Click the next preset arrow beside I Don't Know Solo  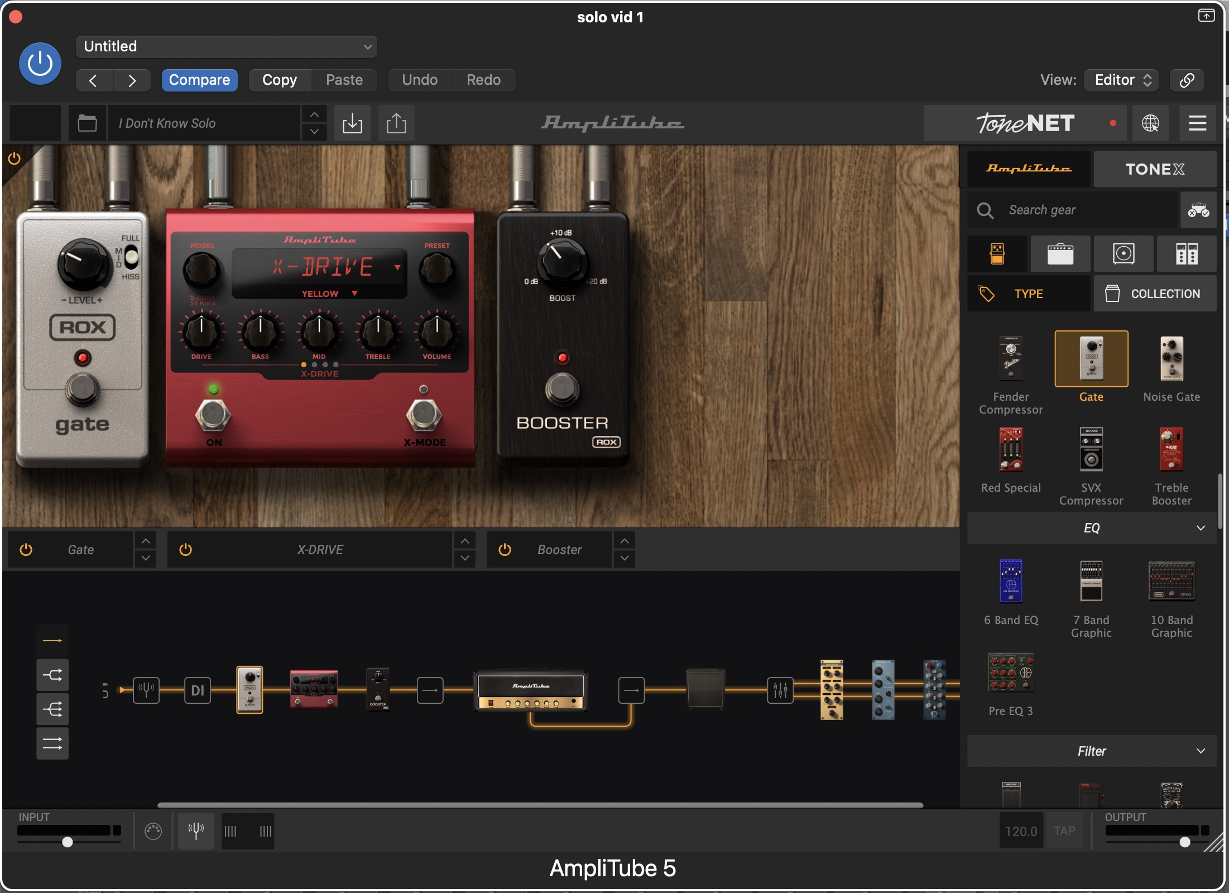coord(314,132)
